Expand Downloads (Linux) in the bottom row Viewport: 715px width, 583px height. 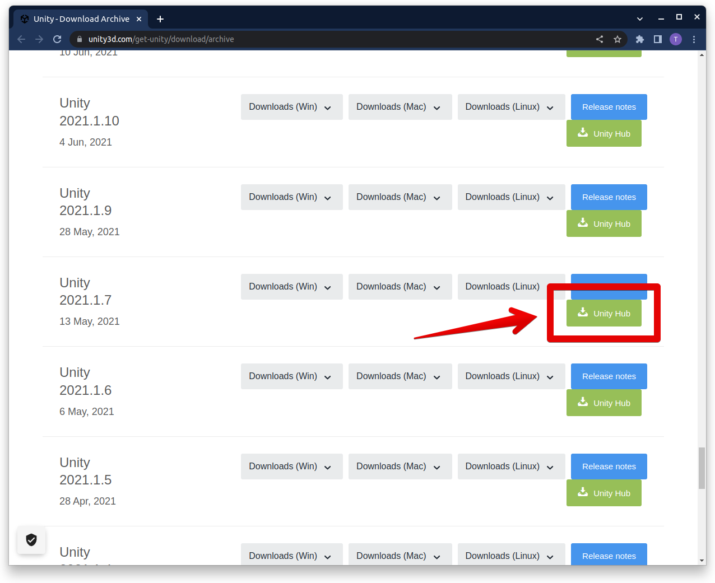pyautogui.click(x=511, y=554)
